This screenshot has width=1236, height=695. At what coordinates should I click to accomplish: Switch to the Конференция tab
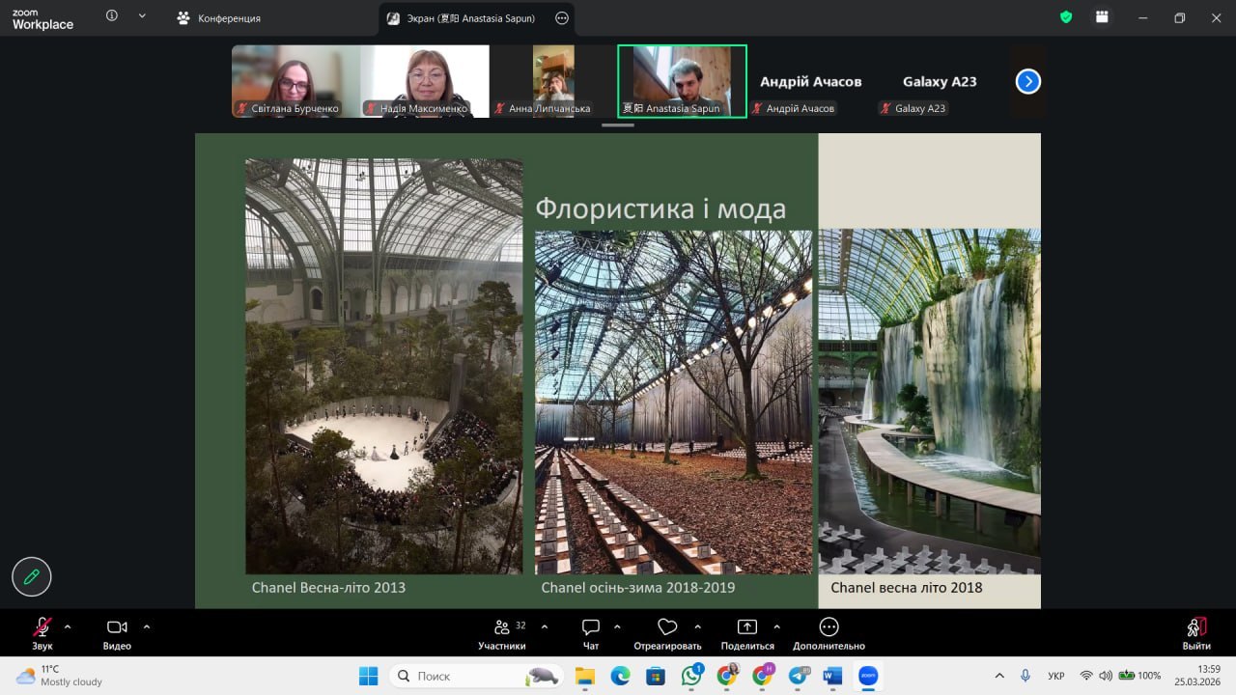pos(219,18)
